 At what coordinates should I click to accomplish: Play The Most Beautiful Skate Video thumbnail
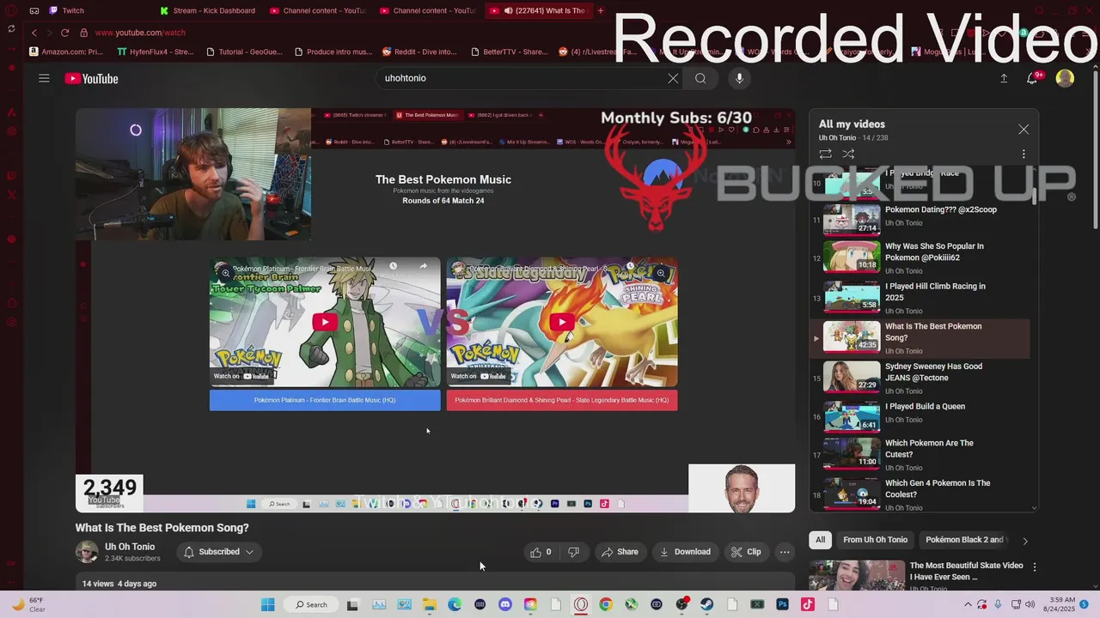tap(856, 575)
